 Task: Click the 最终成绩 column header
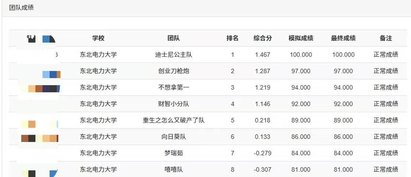(343, 38)
